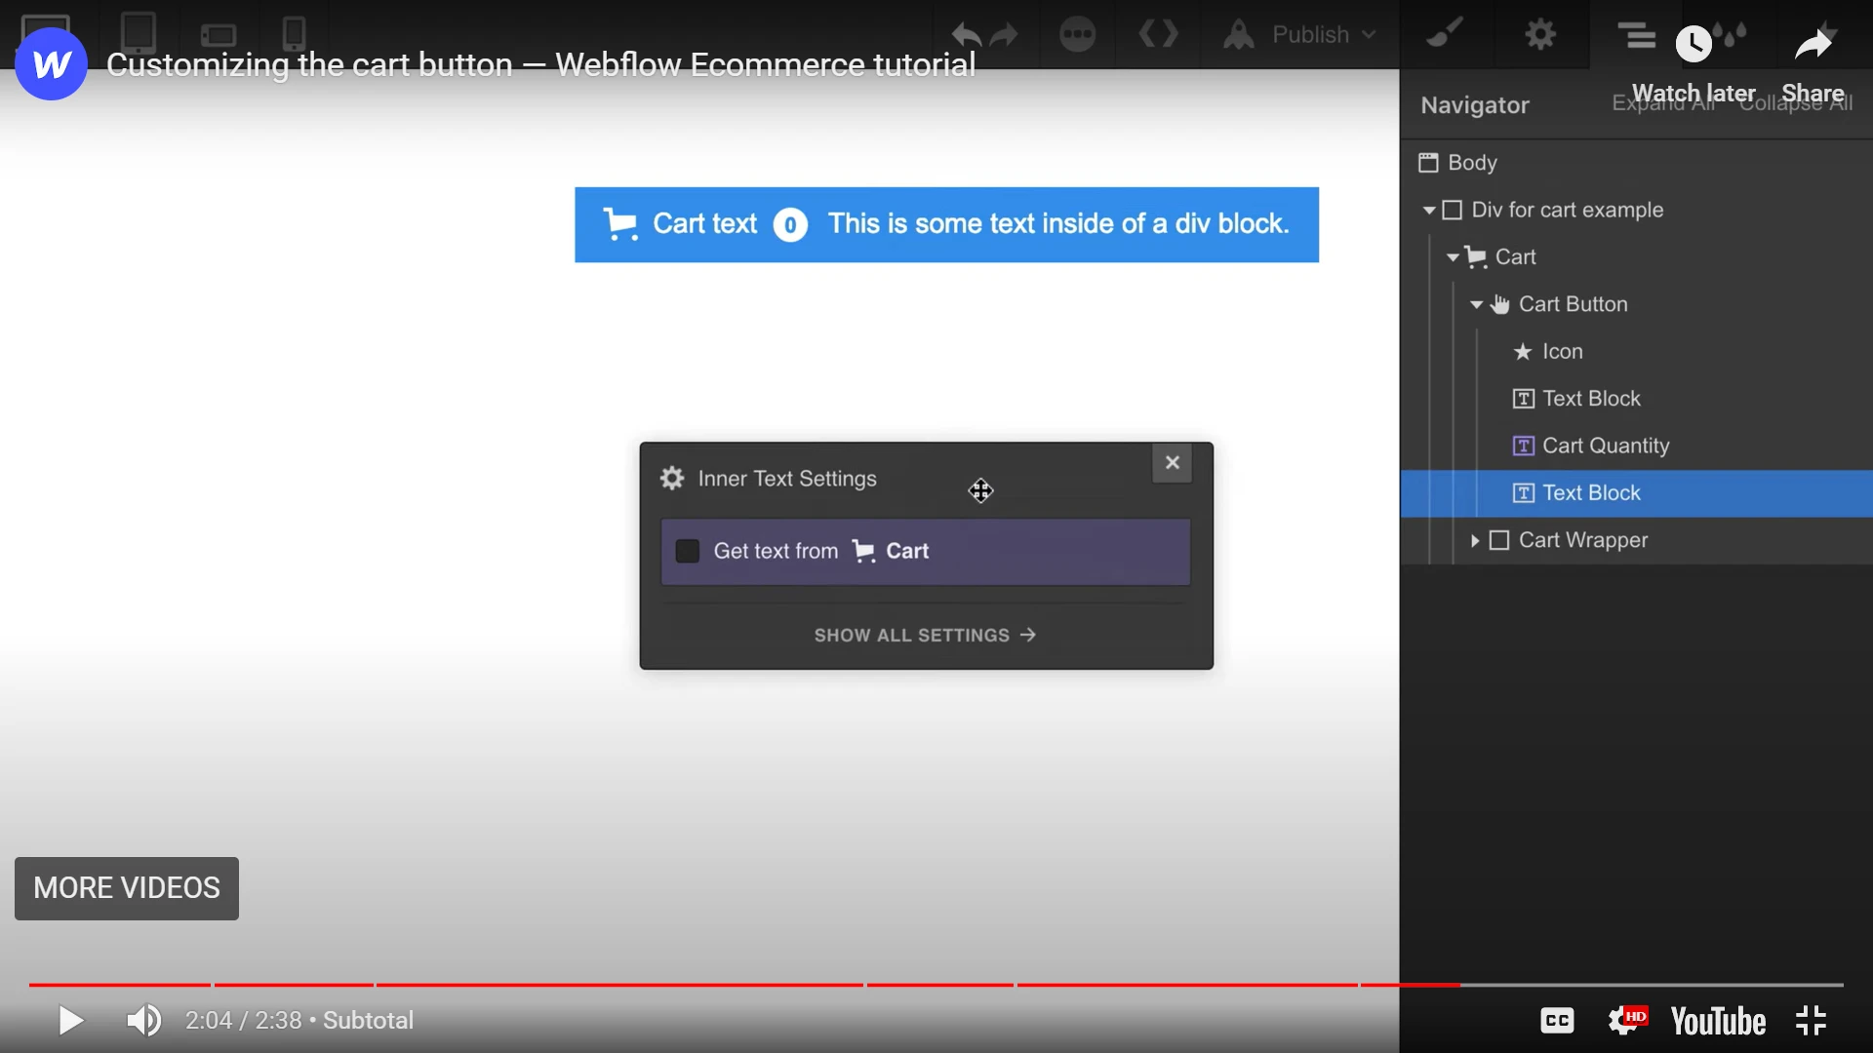The width and height of the screenshot is (1873, 1053).
Task: Select the Text Block inside Cart Quantity
Action: (x=1591, y=491)
